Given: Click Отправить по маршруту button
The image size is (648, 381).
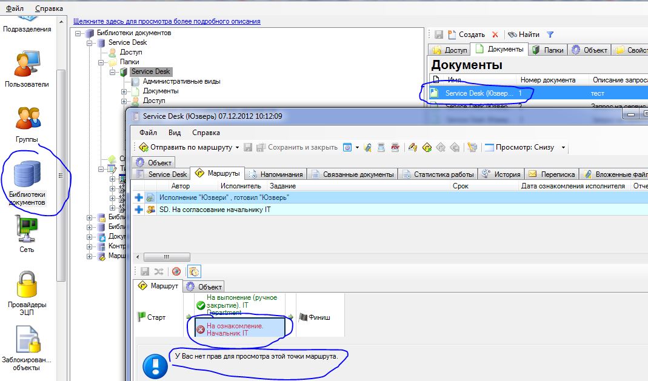Looking at the screenshot, I should [x=185, y=147].
